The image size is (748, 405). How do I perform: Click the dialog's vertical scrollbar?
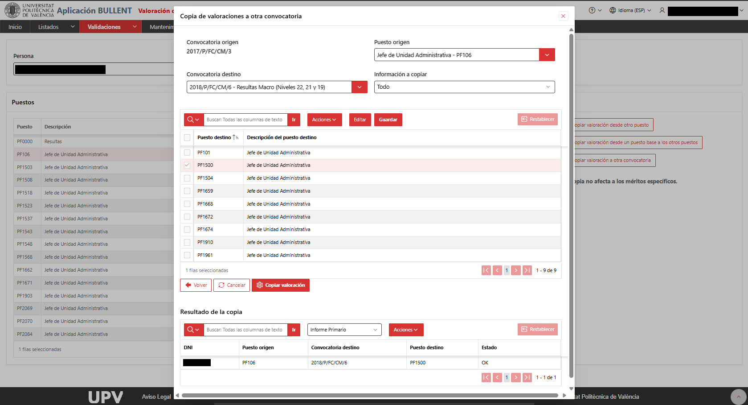(x=571, y=205)
